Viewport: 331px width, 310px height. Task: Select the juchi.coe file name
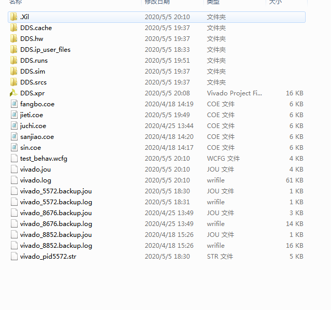coord(33,125)
